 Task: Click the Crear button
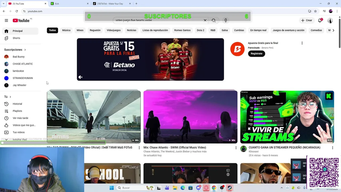click(306, 20)
